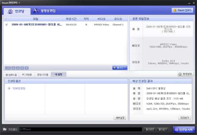Click the save folder path field D:\Down
Screen dimensions: 197x135
pyautogui.click(x=81, y=129)
